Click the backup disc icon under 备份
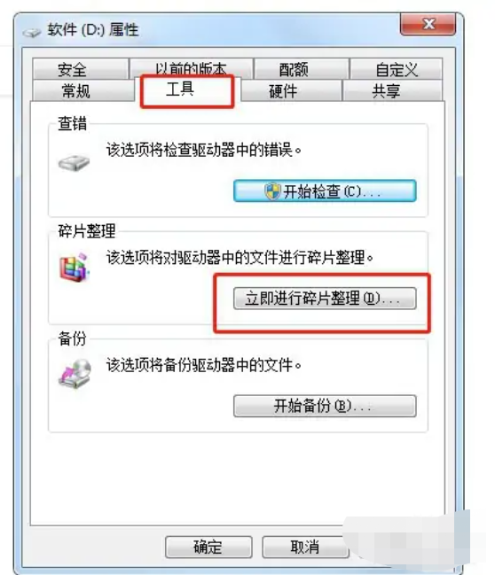The width and height of the screenshot is (495, 575). click(x=75, y=374)
